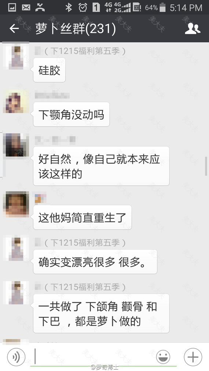Tap the Bluetooth status bar icon
This screenshot has height=371, width=209.
click(69, 7)
